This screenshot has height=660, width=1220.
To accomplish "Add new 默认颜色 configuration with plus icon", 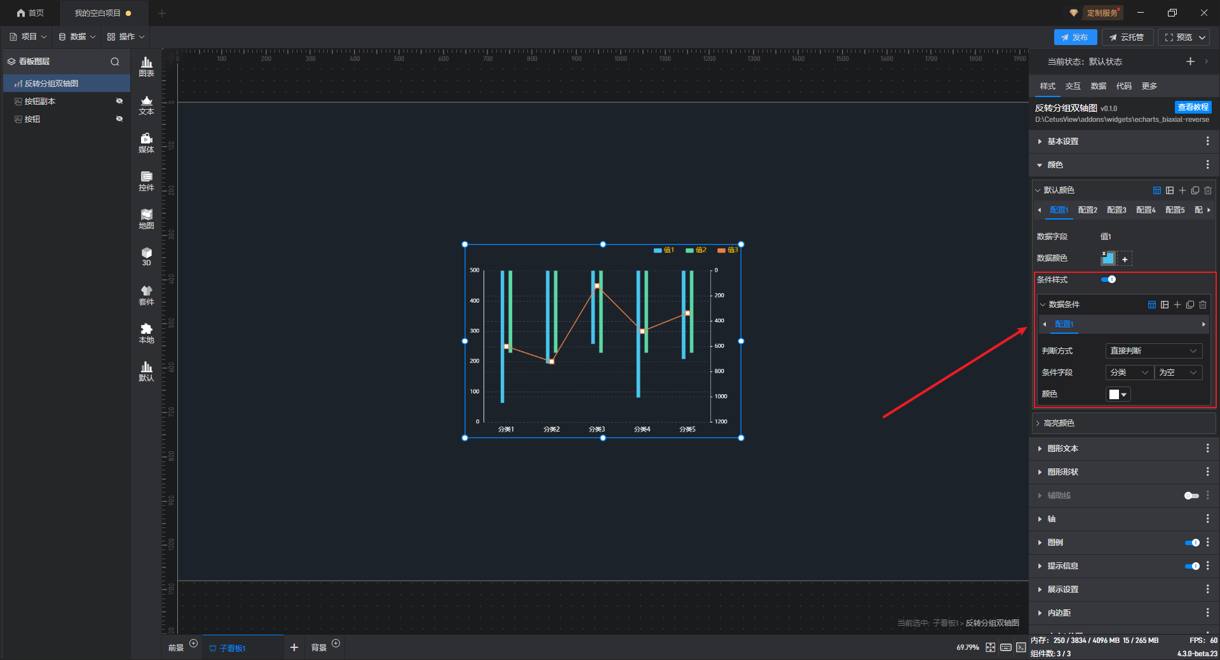I will [1183, 190].
